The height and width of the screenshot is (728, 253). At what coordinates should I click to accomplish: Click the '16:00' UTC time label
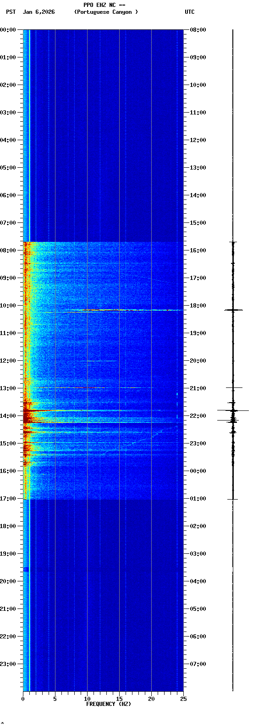point(198,250)
